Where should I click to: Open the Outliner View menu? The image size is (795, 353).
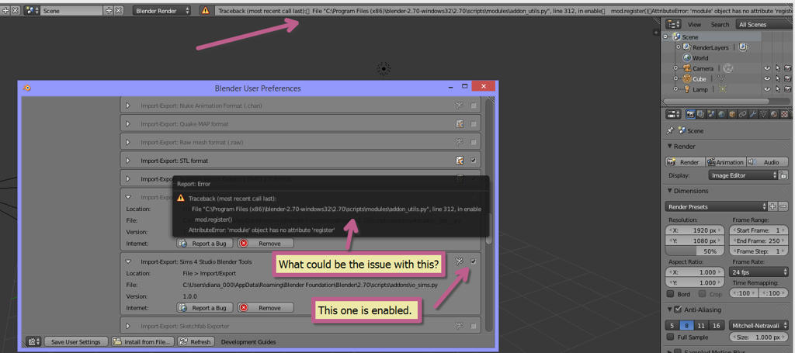[x=694, y=24]
